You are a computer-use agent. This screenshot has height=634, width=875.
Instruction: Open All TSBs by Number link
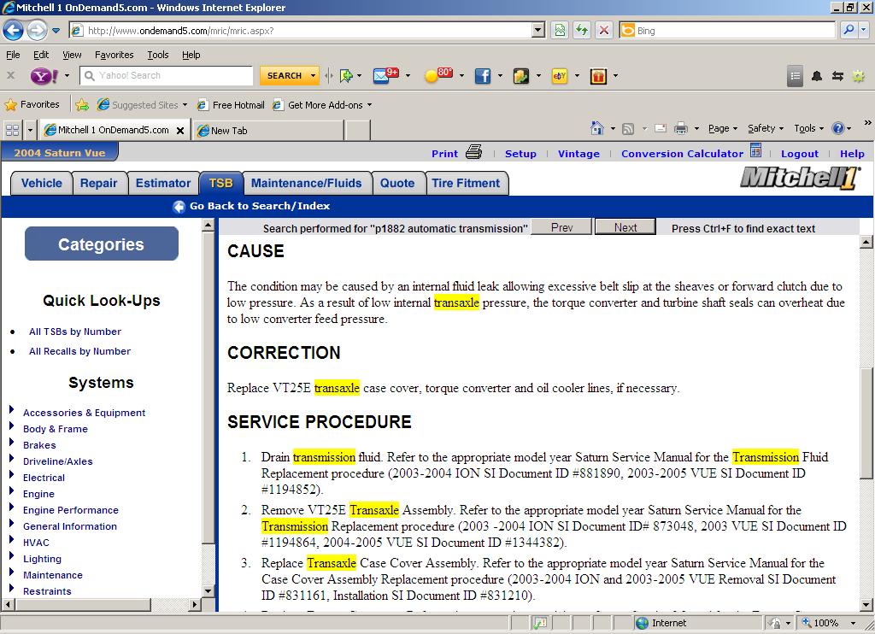75,332
